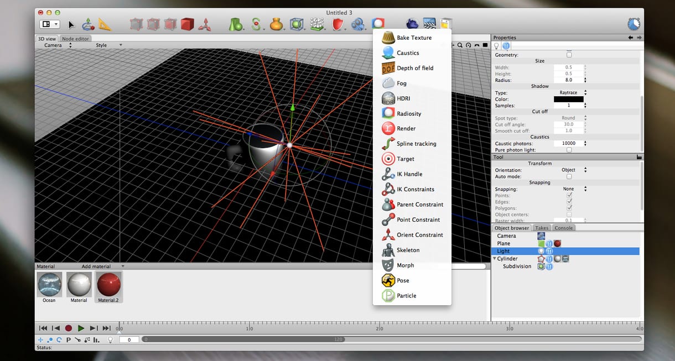Select the Ocean material thumbnail
The image size is (675, 361).
click(49, 285)
